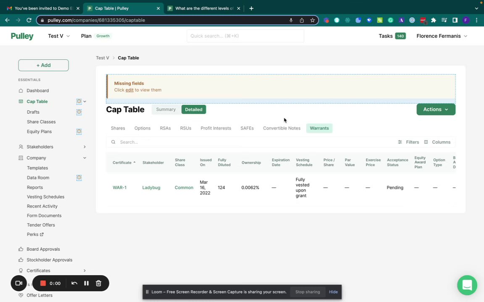
Task: Expand the Certificates sidebar section
Action: pos(84,271)
